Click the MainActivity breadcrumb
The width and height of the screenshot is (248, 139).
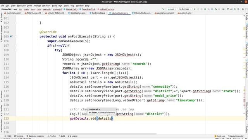pos(71,9)
